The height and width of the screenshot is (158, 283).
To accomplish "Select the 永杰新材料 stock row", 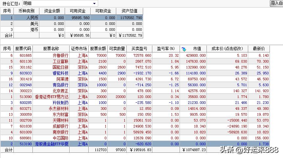I will pos(135,109).
